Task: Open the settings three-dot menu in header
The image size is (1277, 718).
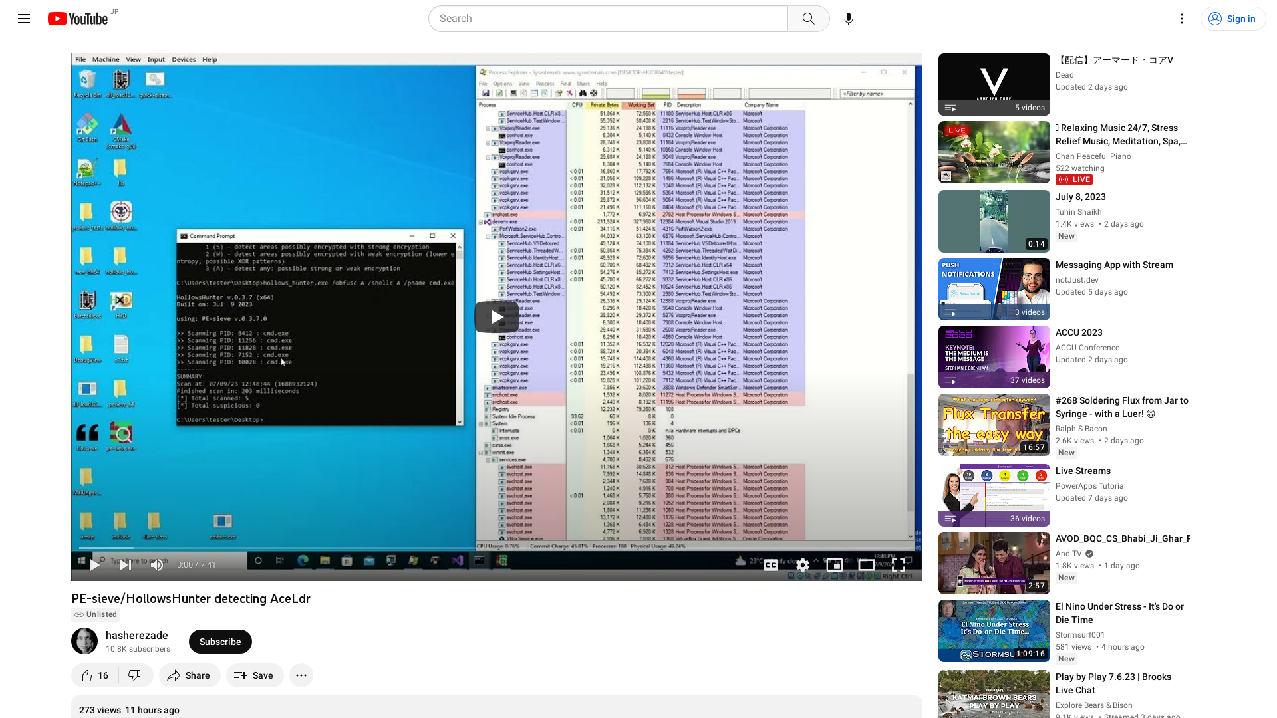Action: 1181,19
